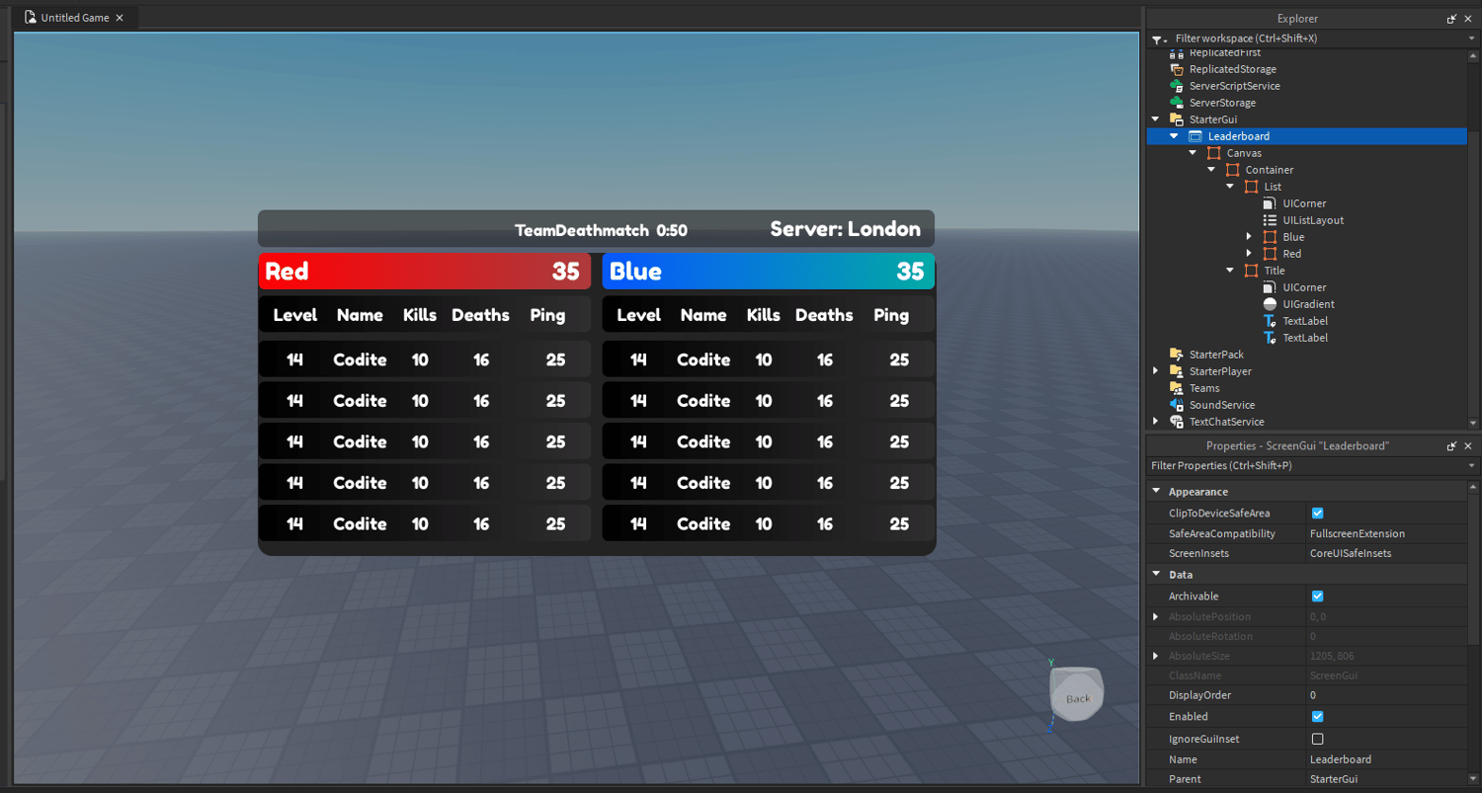The width and height of the screenshot is (1482, 793).
Task: Open the Explorer filter options dropdown arrow
Action: [x=1472, y=39]
